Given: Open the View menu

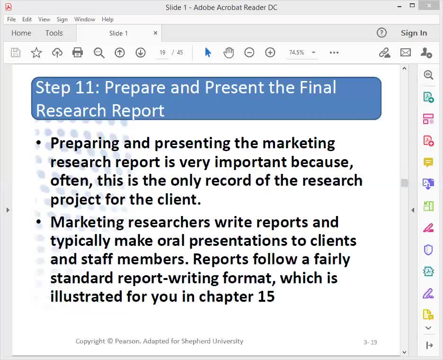Looking at the screenshot, I should (44, 19).
